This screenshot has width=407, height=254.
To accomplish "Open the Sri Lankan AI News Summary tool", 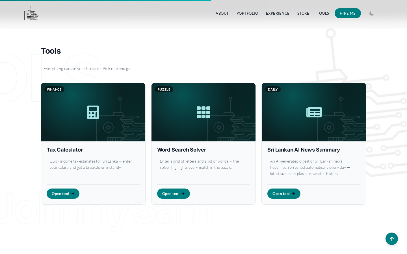I will 284,194.
